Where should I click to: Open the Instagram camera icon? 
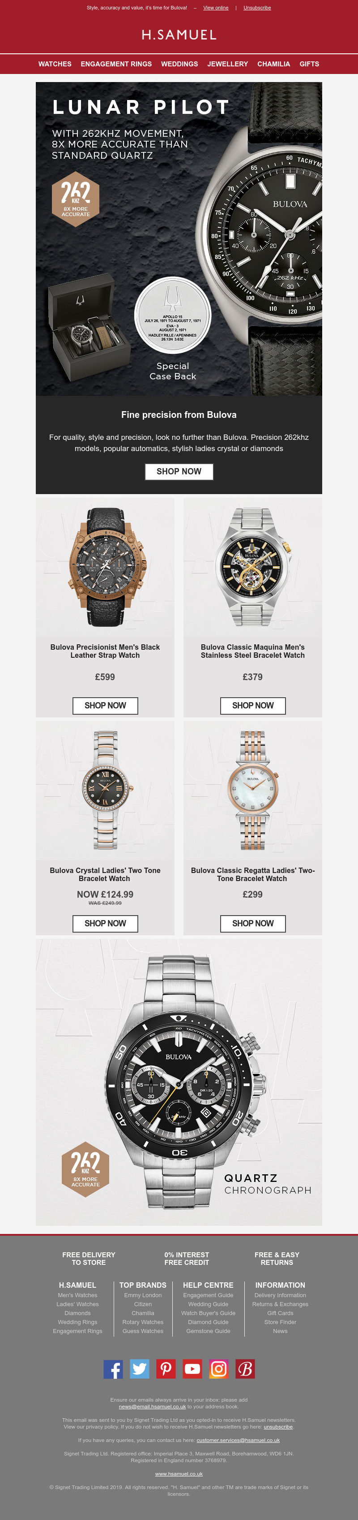point(218,1369)
